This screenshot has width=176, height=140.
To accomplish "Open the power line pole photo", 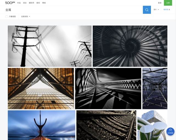I will (49, 46).
